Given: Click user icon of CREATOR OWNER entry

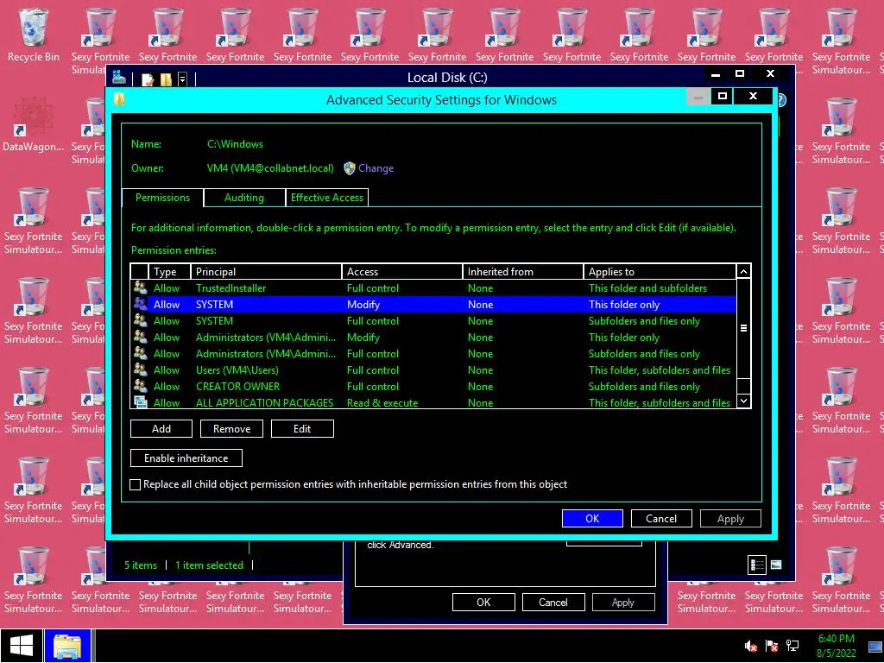Looking at the screenshot, I should [140, 386].
